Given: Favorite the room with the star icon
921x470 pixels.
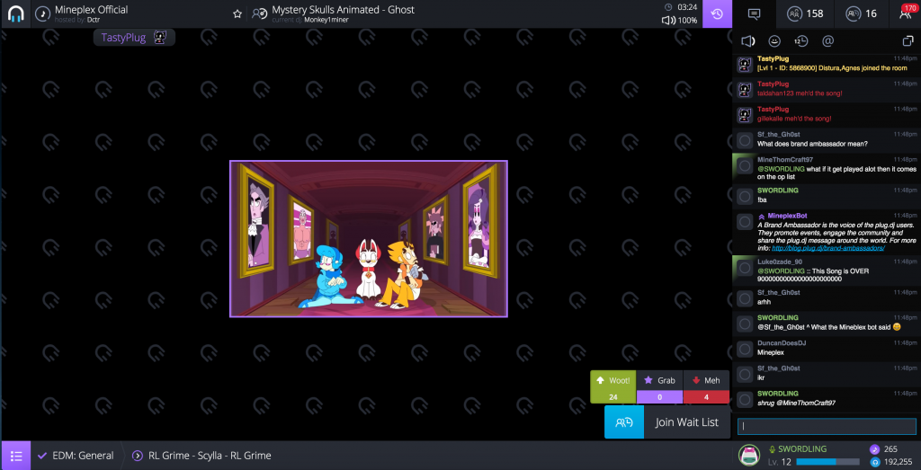Looking at the screenshot, I should pos(237,13).
